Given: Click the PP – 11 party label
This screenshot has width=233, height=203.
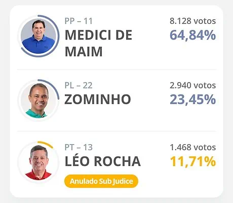Looking at the screenshot, I should [x=79, y=21].
